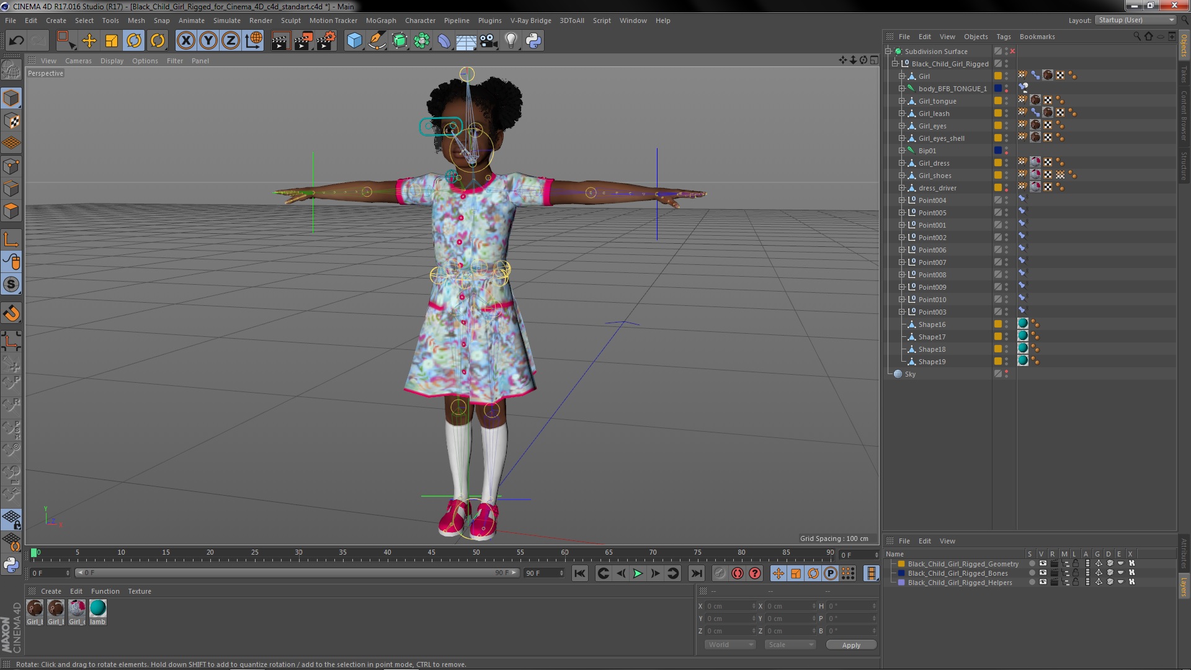Click the Apply button in coordinates panel
This screenshot has width=1191, height=670.
coord(850,645)
